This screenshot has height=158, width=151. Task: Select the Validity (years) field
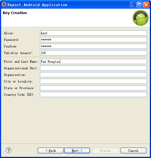[93, 53]
